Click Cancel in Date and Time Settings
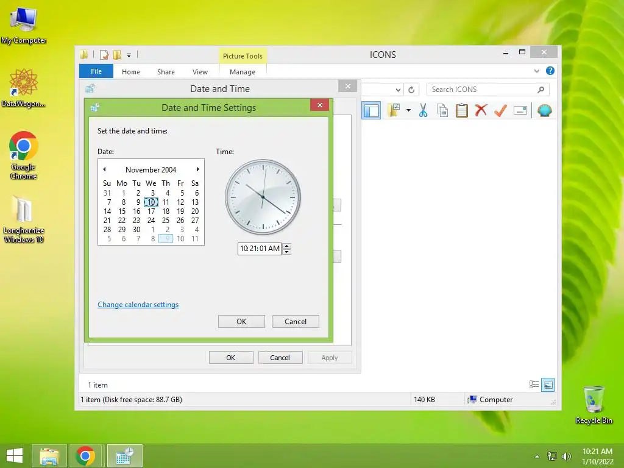624x468 pixels. pyautogui.click(x=296, y=322)
